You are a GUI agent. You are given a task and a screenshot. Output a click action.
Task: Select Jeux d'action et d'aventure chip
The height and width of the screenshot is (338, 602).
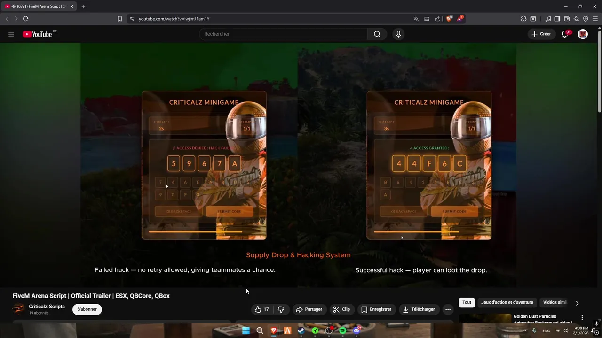(507, 303)
